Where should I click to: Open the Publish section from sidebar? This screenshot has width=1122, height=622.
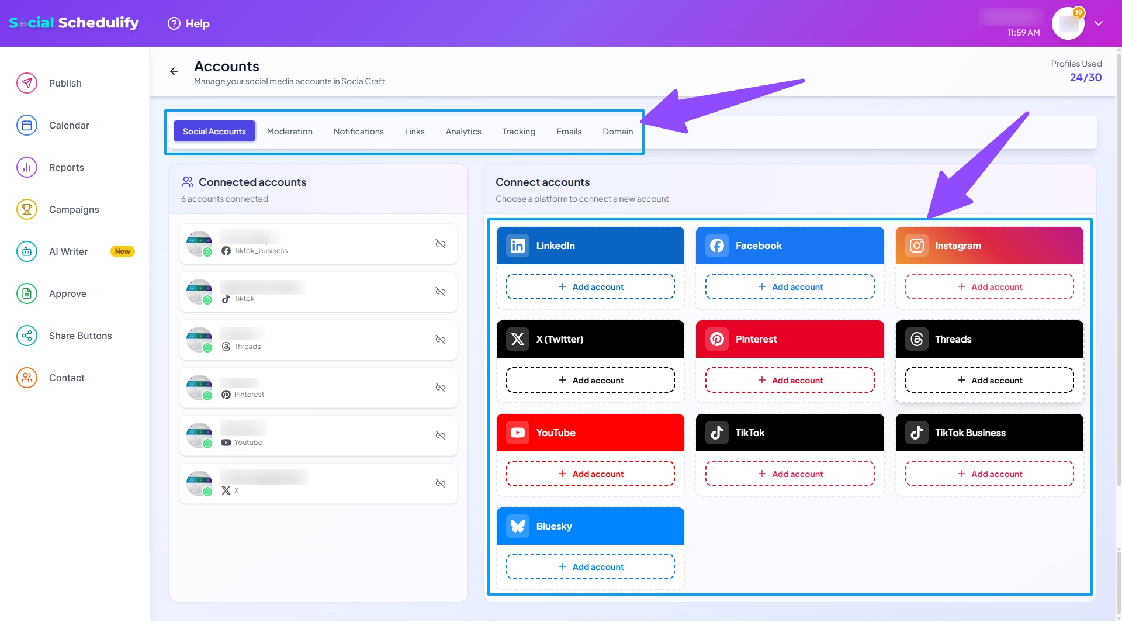tap(65, 83)
